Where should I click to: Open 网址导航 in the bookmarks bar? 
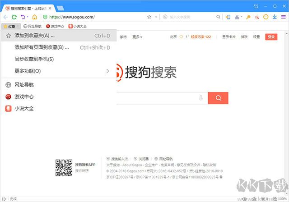pos(33,26)
